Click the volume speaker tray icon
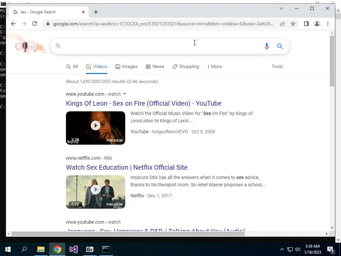 tap(298, 249)
